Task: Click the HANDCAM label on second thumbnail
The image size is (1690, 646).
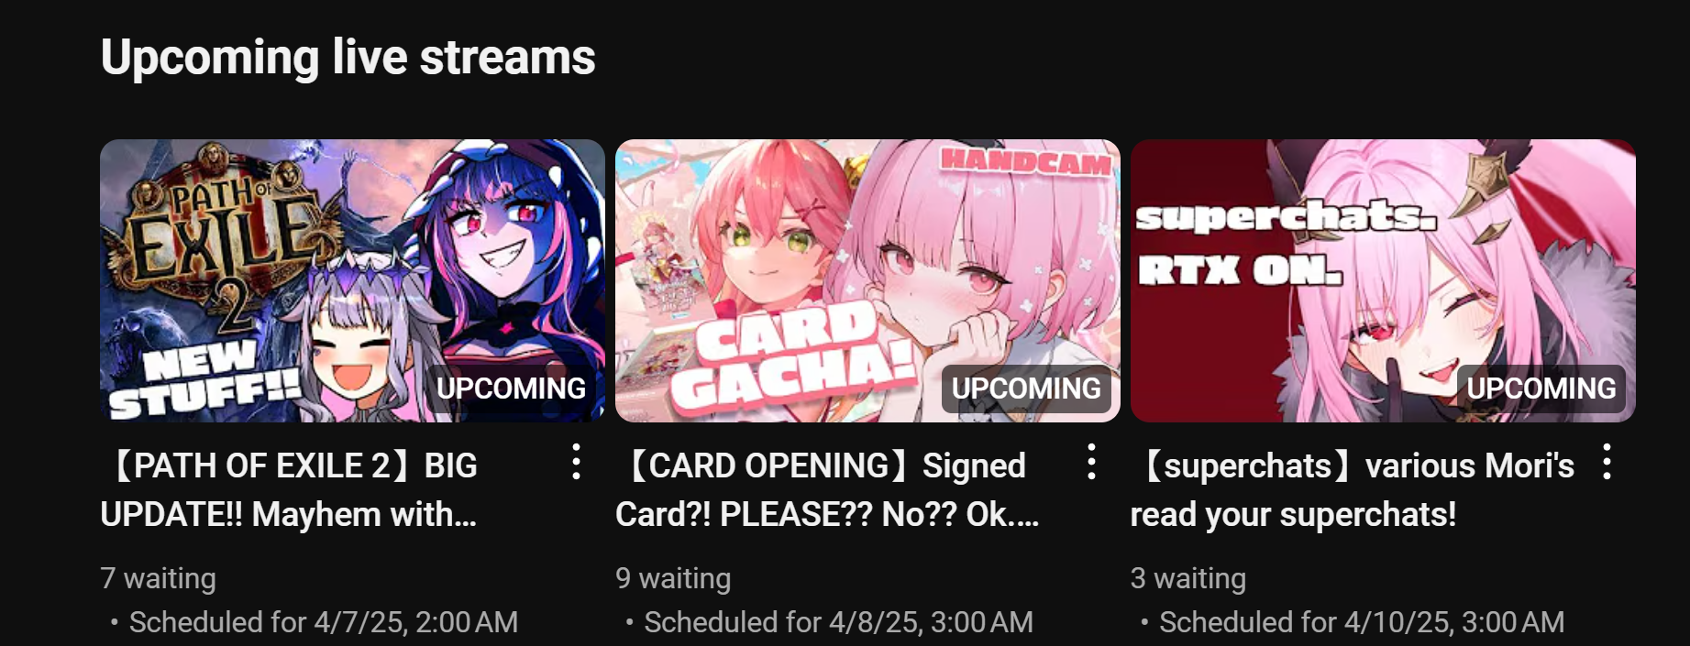Action: pyautogui.click(x=1026, y=161)
